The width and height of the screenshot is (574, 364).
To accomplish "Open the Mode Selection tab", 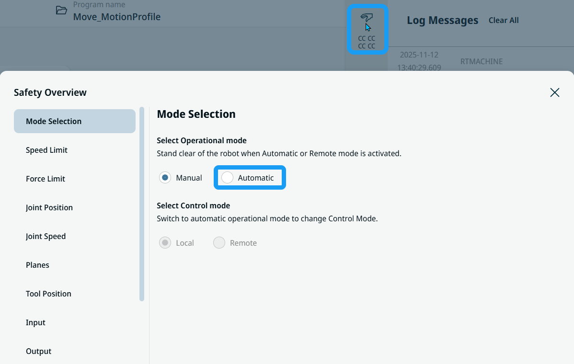I will 74,121.
